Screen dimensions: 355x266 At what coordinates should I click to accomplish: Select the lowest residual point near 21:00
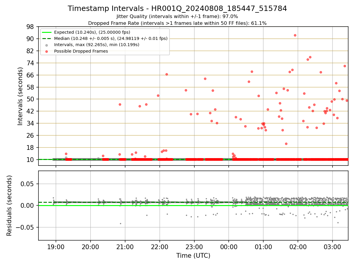click(120, 223)
